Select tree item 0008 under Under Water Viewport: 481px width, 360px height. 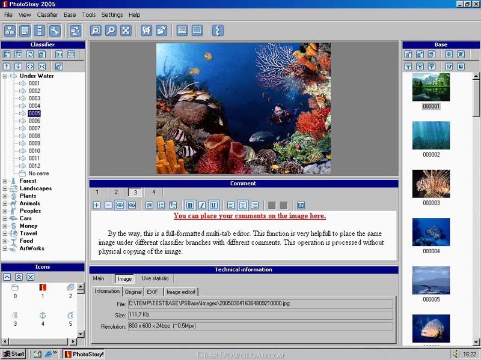click(34, 136)
